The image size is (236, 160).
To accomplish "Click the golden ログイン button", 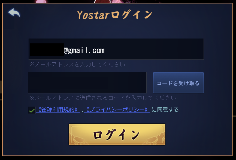I will (117, 135).
